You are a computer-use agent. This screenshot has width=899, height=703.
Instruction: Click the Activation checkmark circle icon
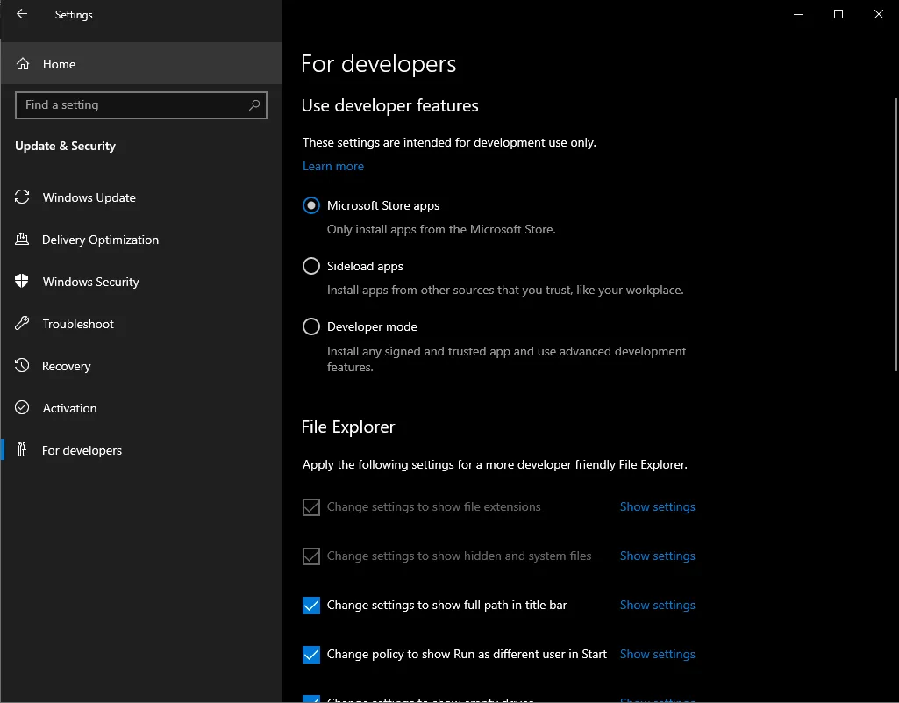pyautogui.click(x=22, y=407)
